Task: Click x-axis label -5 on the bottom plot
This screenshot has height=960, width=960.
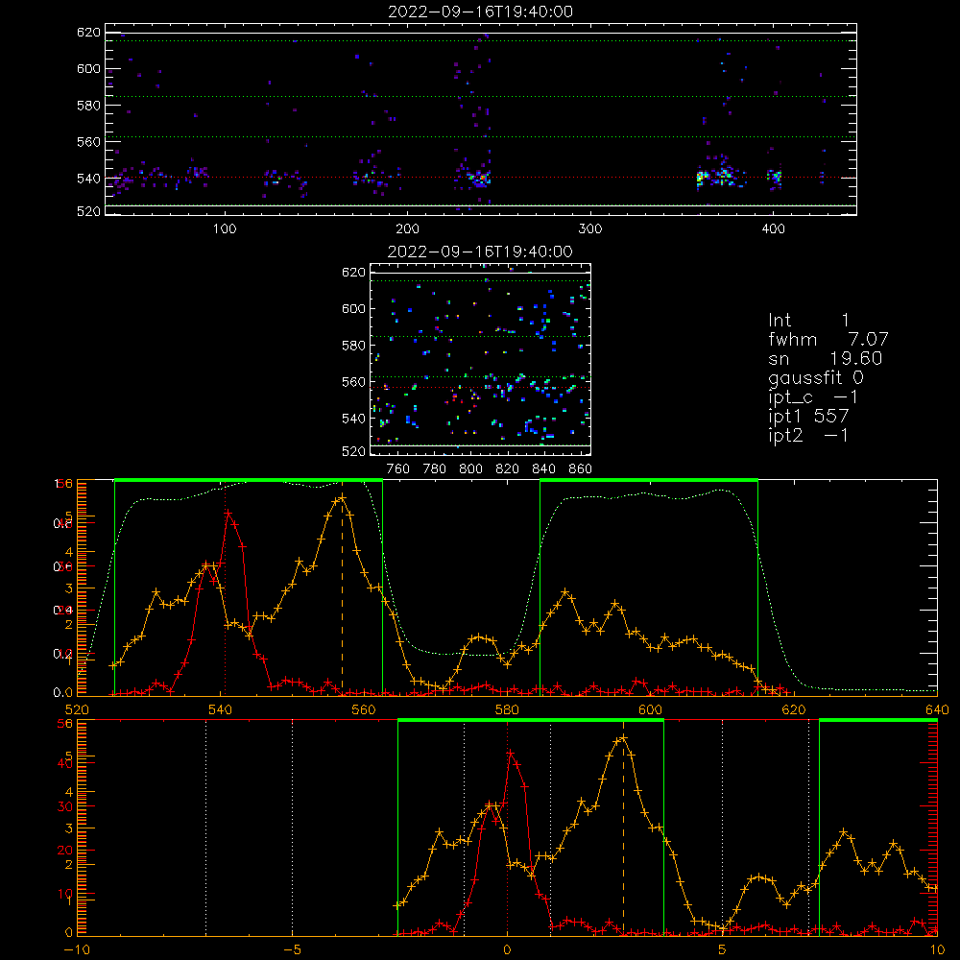Action: tap(292, 949)
